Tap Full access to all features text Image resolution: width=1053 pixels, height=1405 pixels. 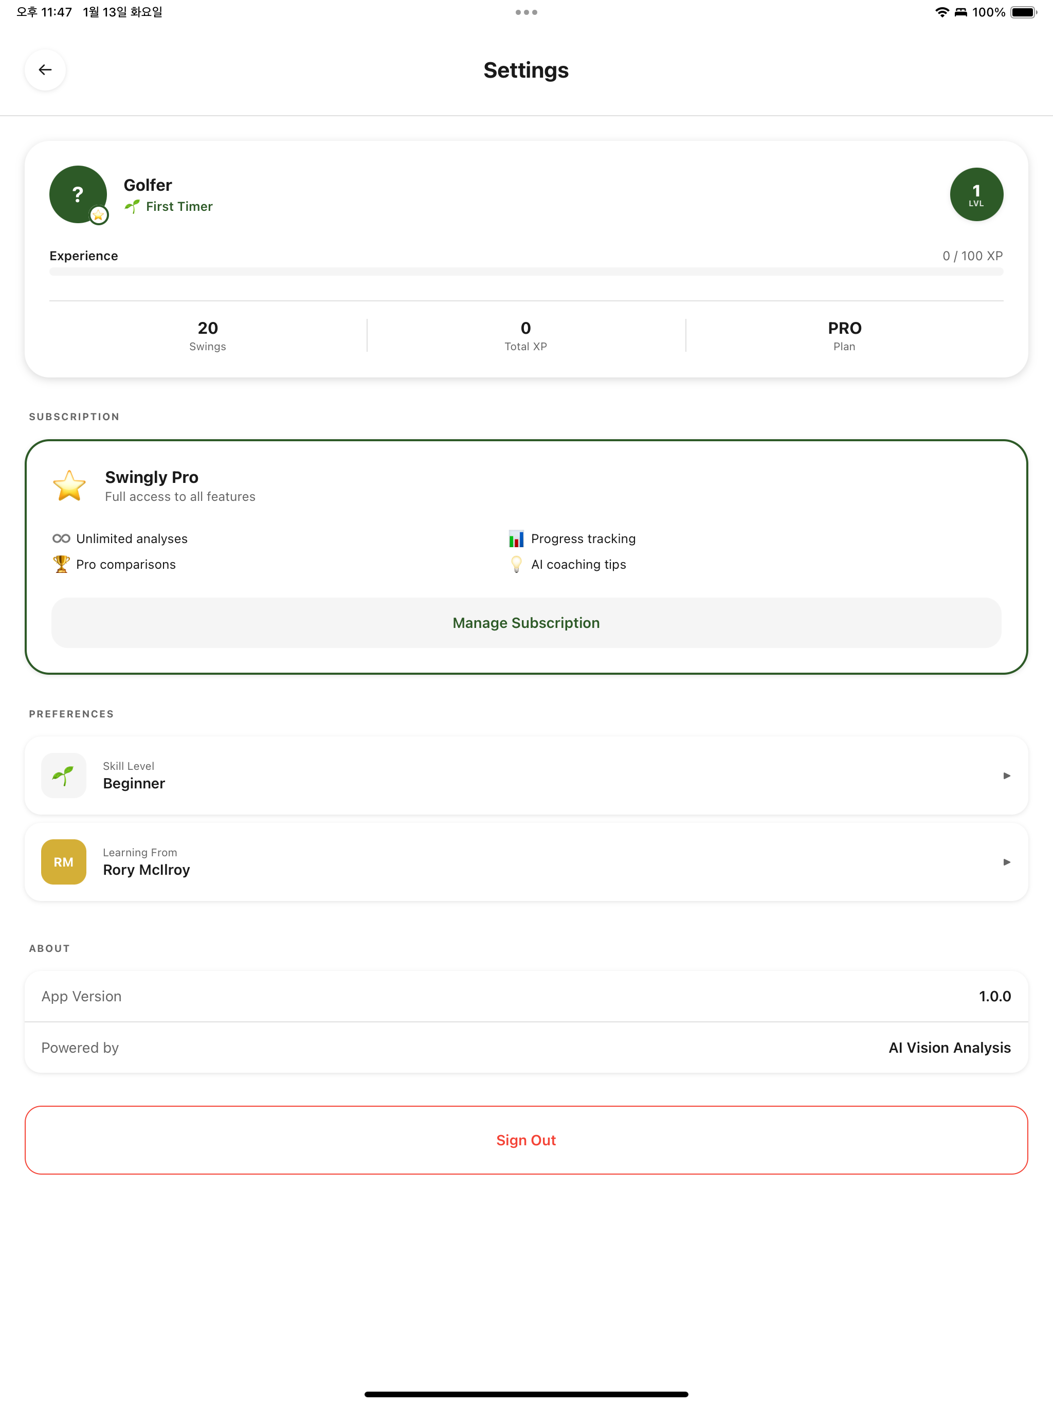click(x=180, y=497)
